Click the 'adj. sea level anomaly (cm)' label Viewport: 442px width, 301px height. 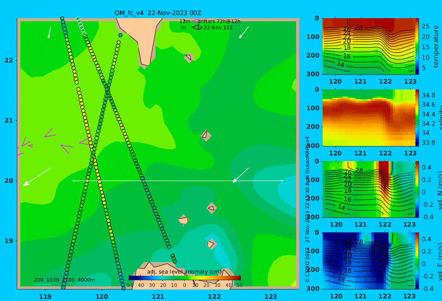click(184, 272)
